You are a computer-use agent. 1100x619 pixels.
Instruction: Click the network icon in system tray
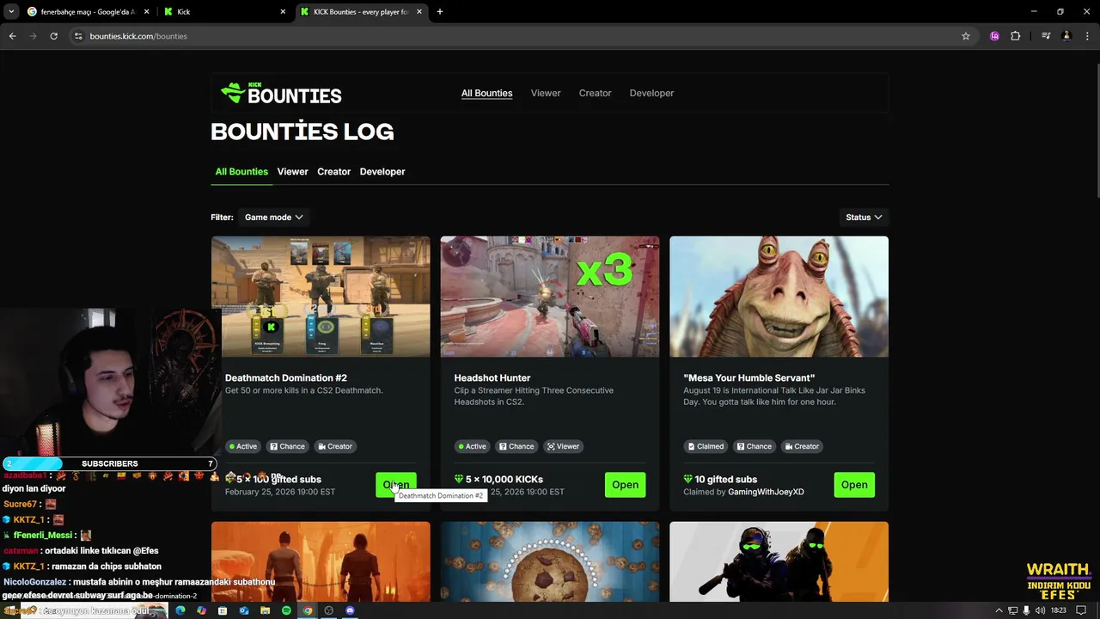click(1013, 610)
